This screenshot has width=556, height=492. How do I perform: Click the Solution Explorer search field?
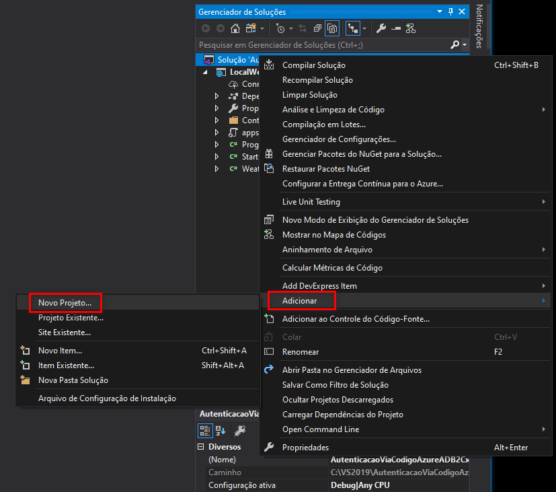(323, 45)
